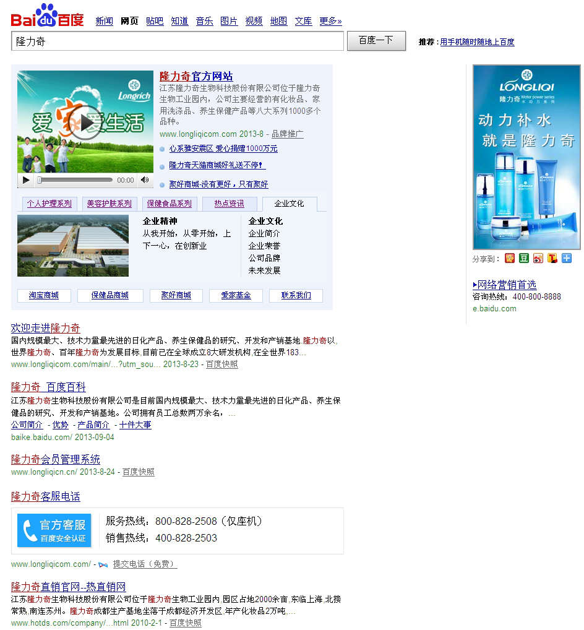Click the Baidu logo
This screenshot has height=630, width=584.
(47, 17)
